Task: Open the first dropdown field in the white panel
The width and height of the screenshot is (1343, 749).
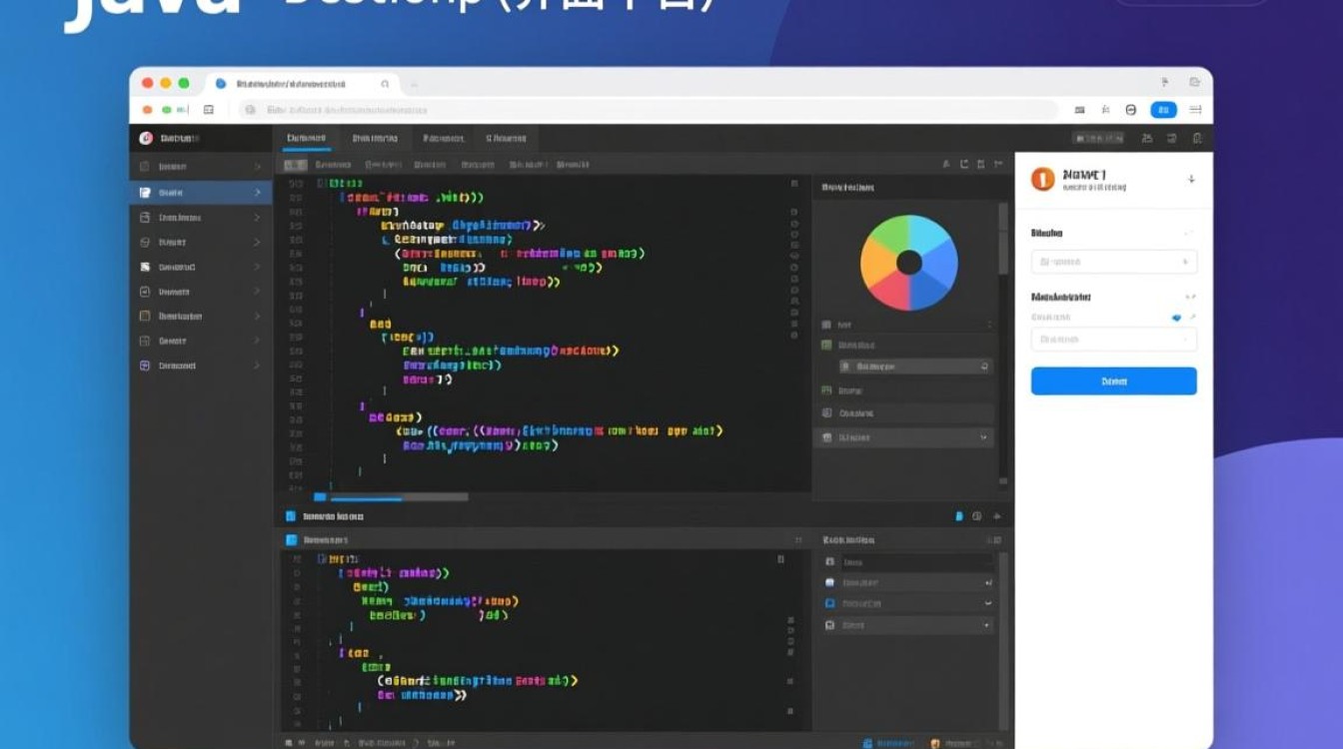Action: tap(1113, 262)
